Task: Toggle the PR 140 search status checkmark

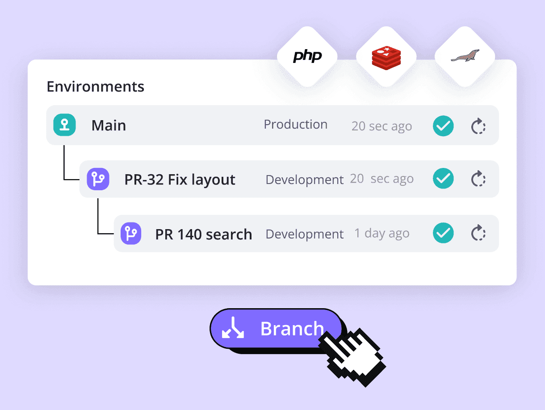Action: tap(443, 233)
